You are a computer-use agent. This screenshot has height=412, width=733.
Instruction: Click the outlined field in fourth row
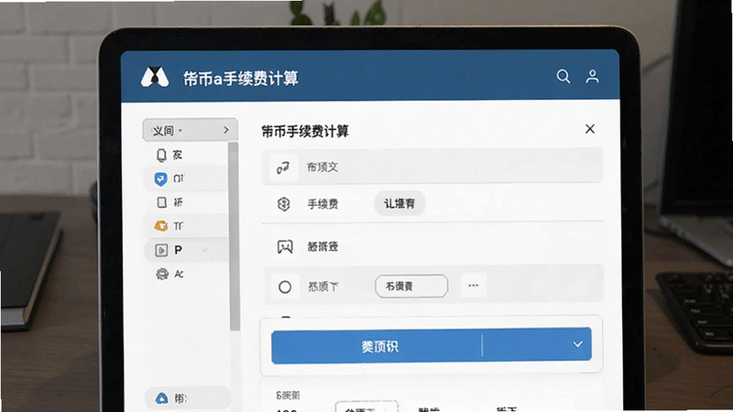coord(411,286)
